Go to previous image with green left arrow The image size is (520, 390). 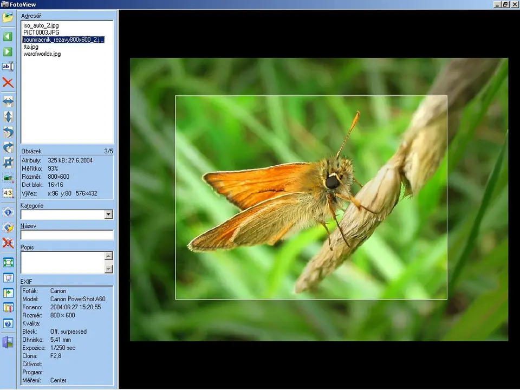pyautogui.click(x=8, y=36)
